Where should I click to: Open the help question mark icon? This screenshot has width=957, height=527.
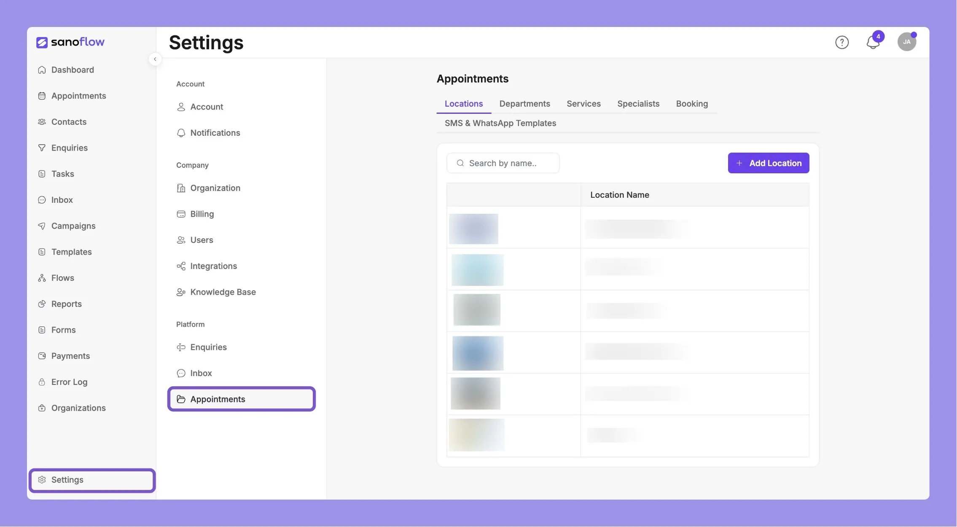[x=842, y=42]
